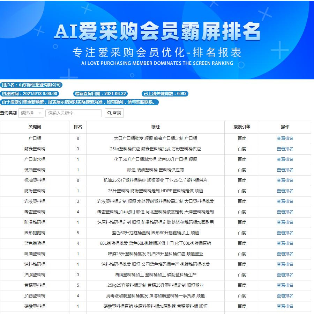Open 查看排名 for 磷酸塑料桶
The height and width of the screenshot is (314, 314).
(x=285, y=306)
